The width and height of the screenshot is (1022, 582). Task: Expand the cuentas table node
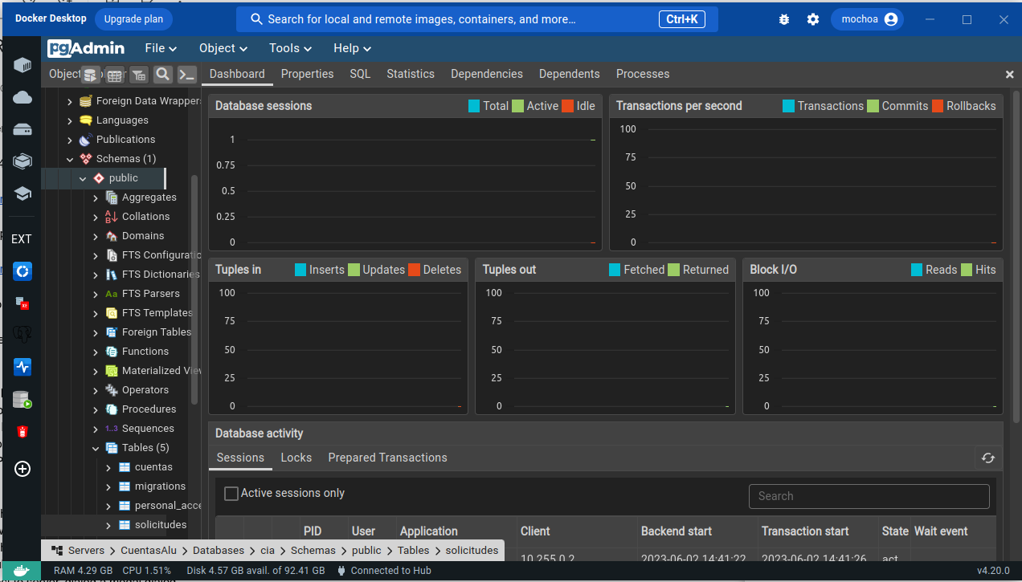[x=108, y=467]
